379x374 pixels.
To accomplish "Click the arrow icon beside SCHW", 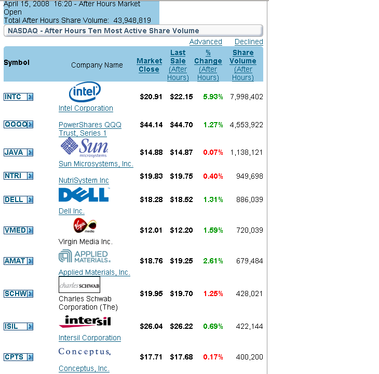I will (30, 293).
